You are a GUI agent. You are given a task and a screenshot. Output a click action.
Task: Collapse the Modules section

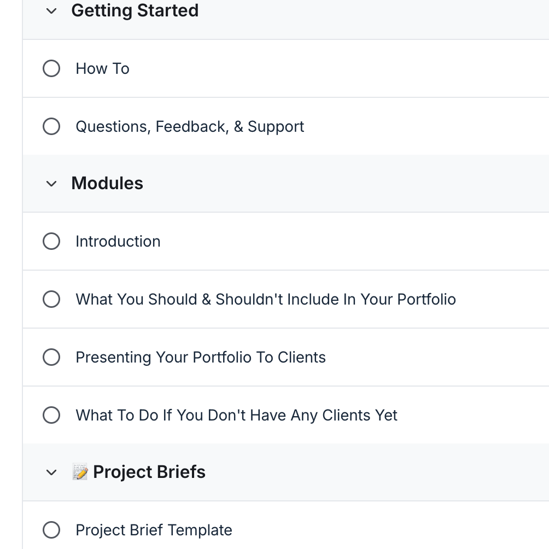(x=51, y=183)
